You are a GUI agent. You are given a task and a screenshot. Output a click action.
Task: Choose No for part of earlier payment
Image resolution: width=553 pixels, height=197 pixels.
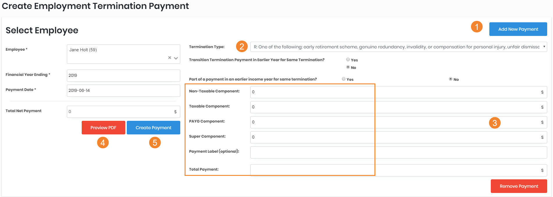coord(451,79)
